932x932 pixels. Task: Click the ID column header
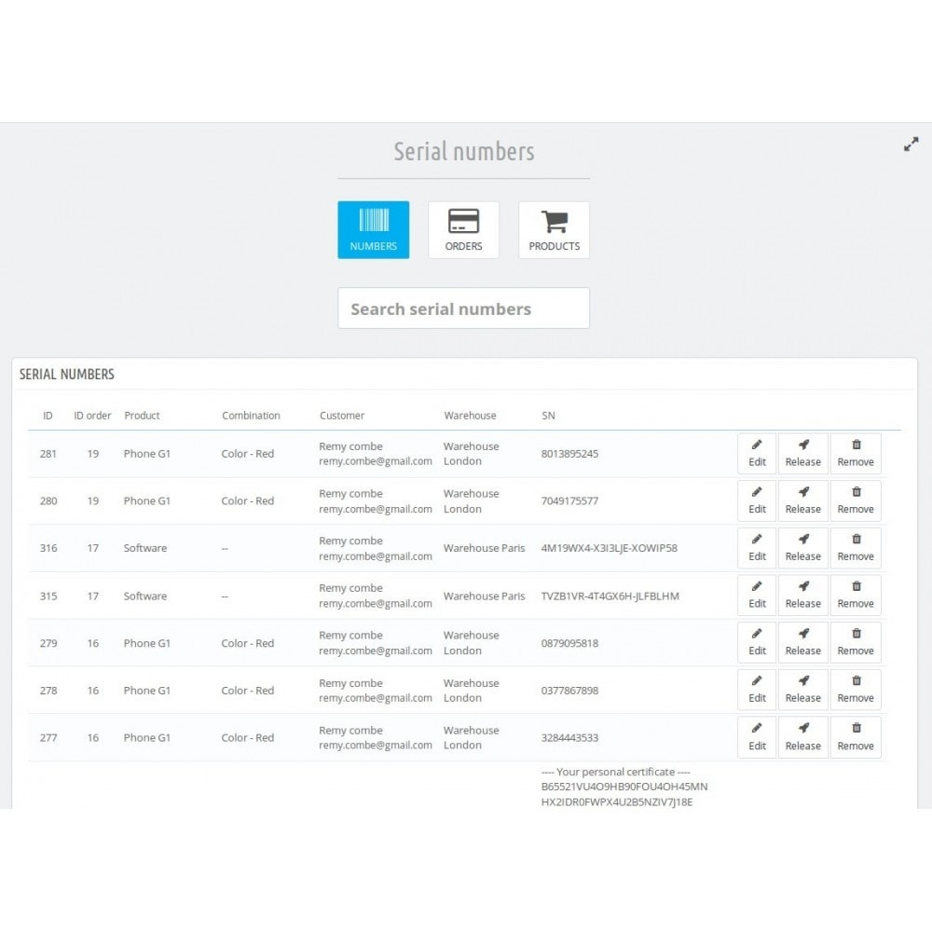pos(48,416)
